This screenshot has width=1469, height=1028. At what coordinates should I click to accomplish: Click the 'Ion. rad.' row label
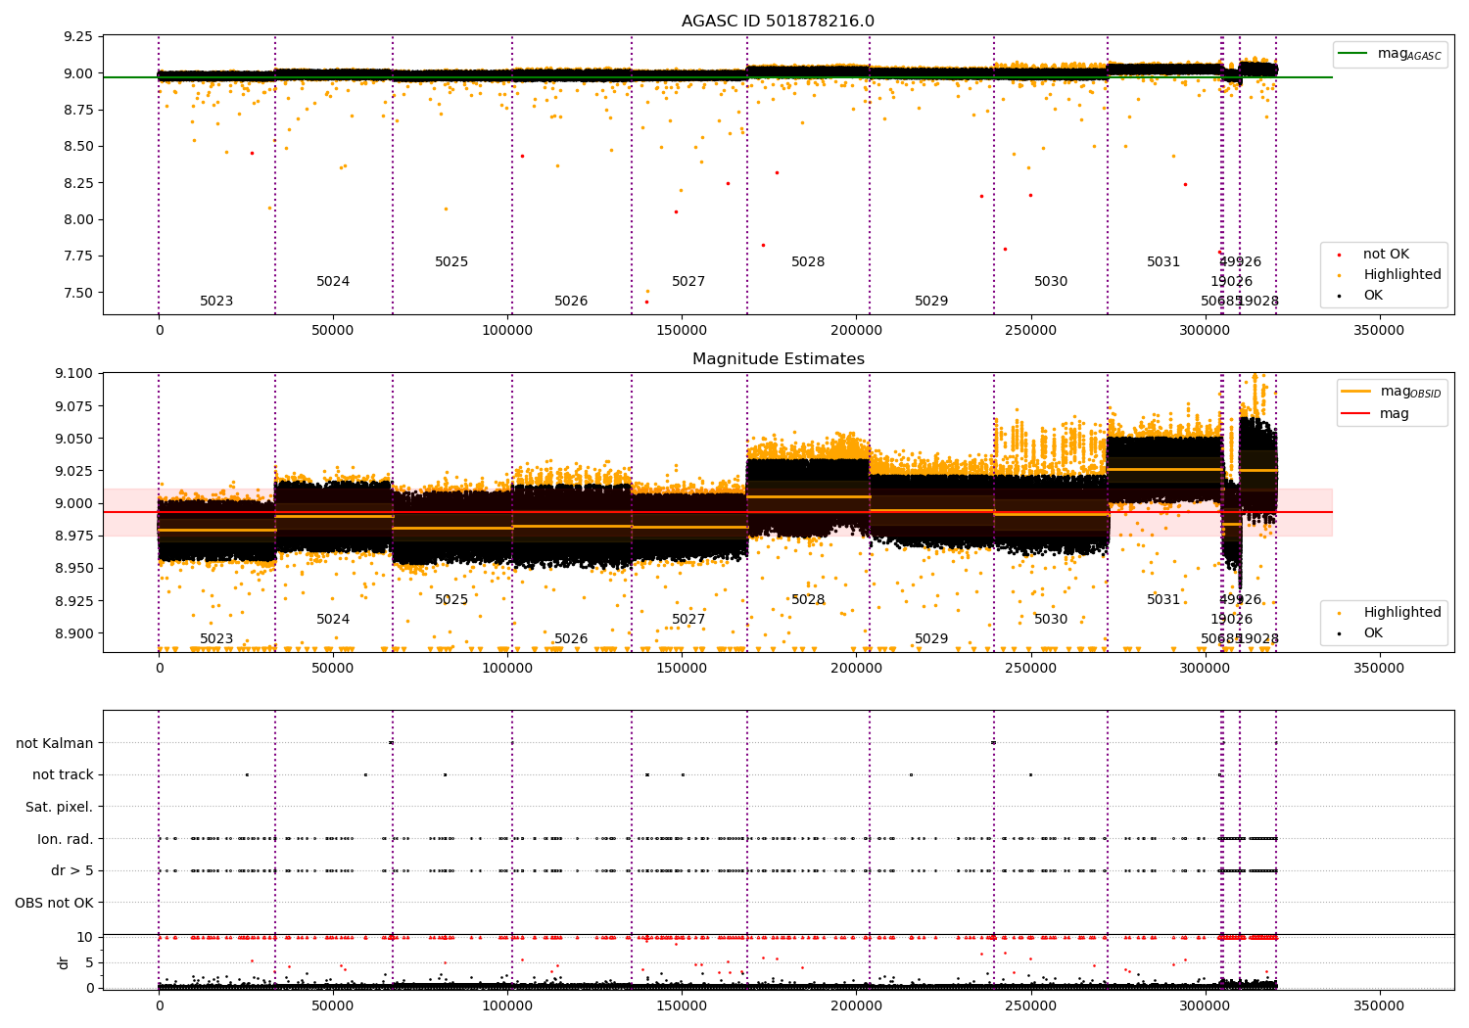(x=66, y=839)
